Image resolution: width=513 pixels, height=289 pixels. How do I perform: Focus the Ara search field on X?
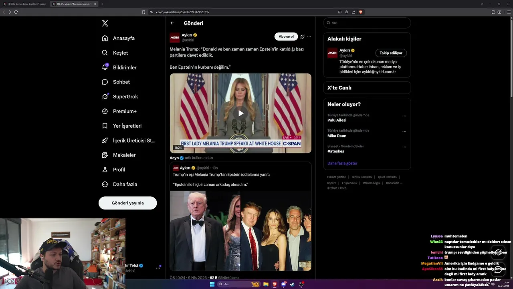coord(367,23)
